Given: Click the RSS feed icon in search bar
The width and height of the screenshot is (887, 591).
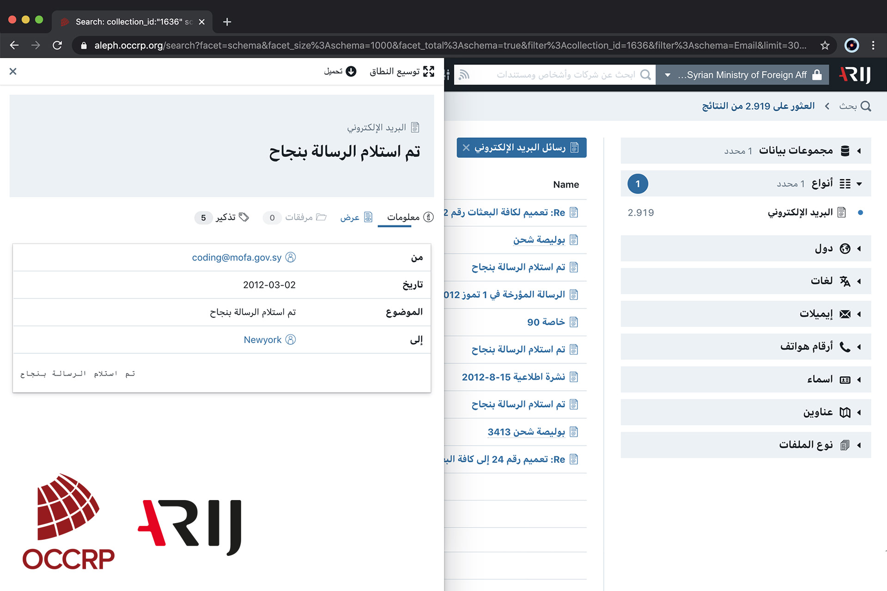Looking at the screenshot, I should coord(464,75).
